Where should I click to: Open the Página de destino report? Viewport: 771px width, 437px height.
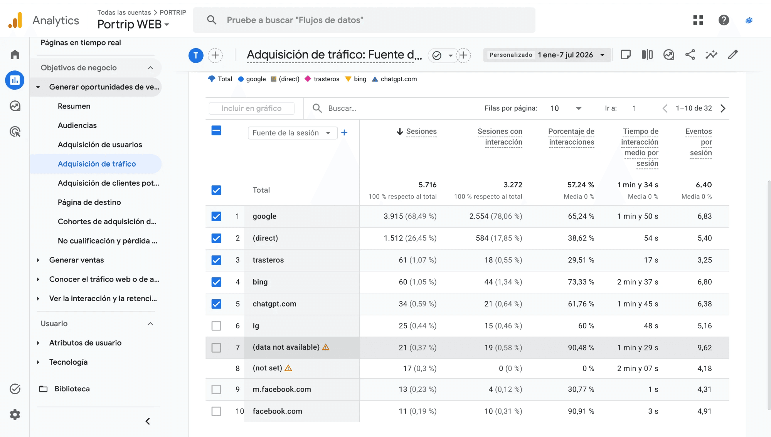[x=89, y=202]
